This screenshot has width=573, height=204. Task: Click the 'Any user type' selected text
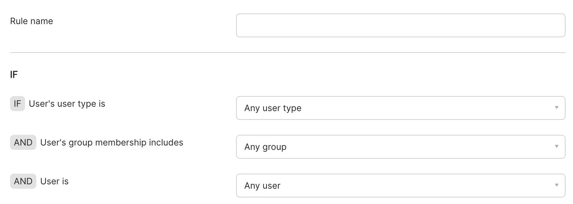pyautogui.click(x=273, y=108)
